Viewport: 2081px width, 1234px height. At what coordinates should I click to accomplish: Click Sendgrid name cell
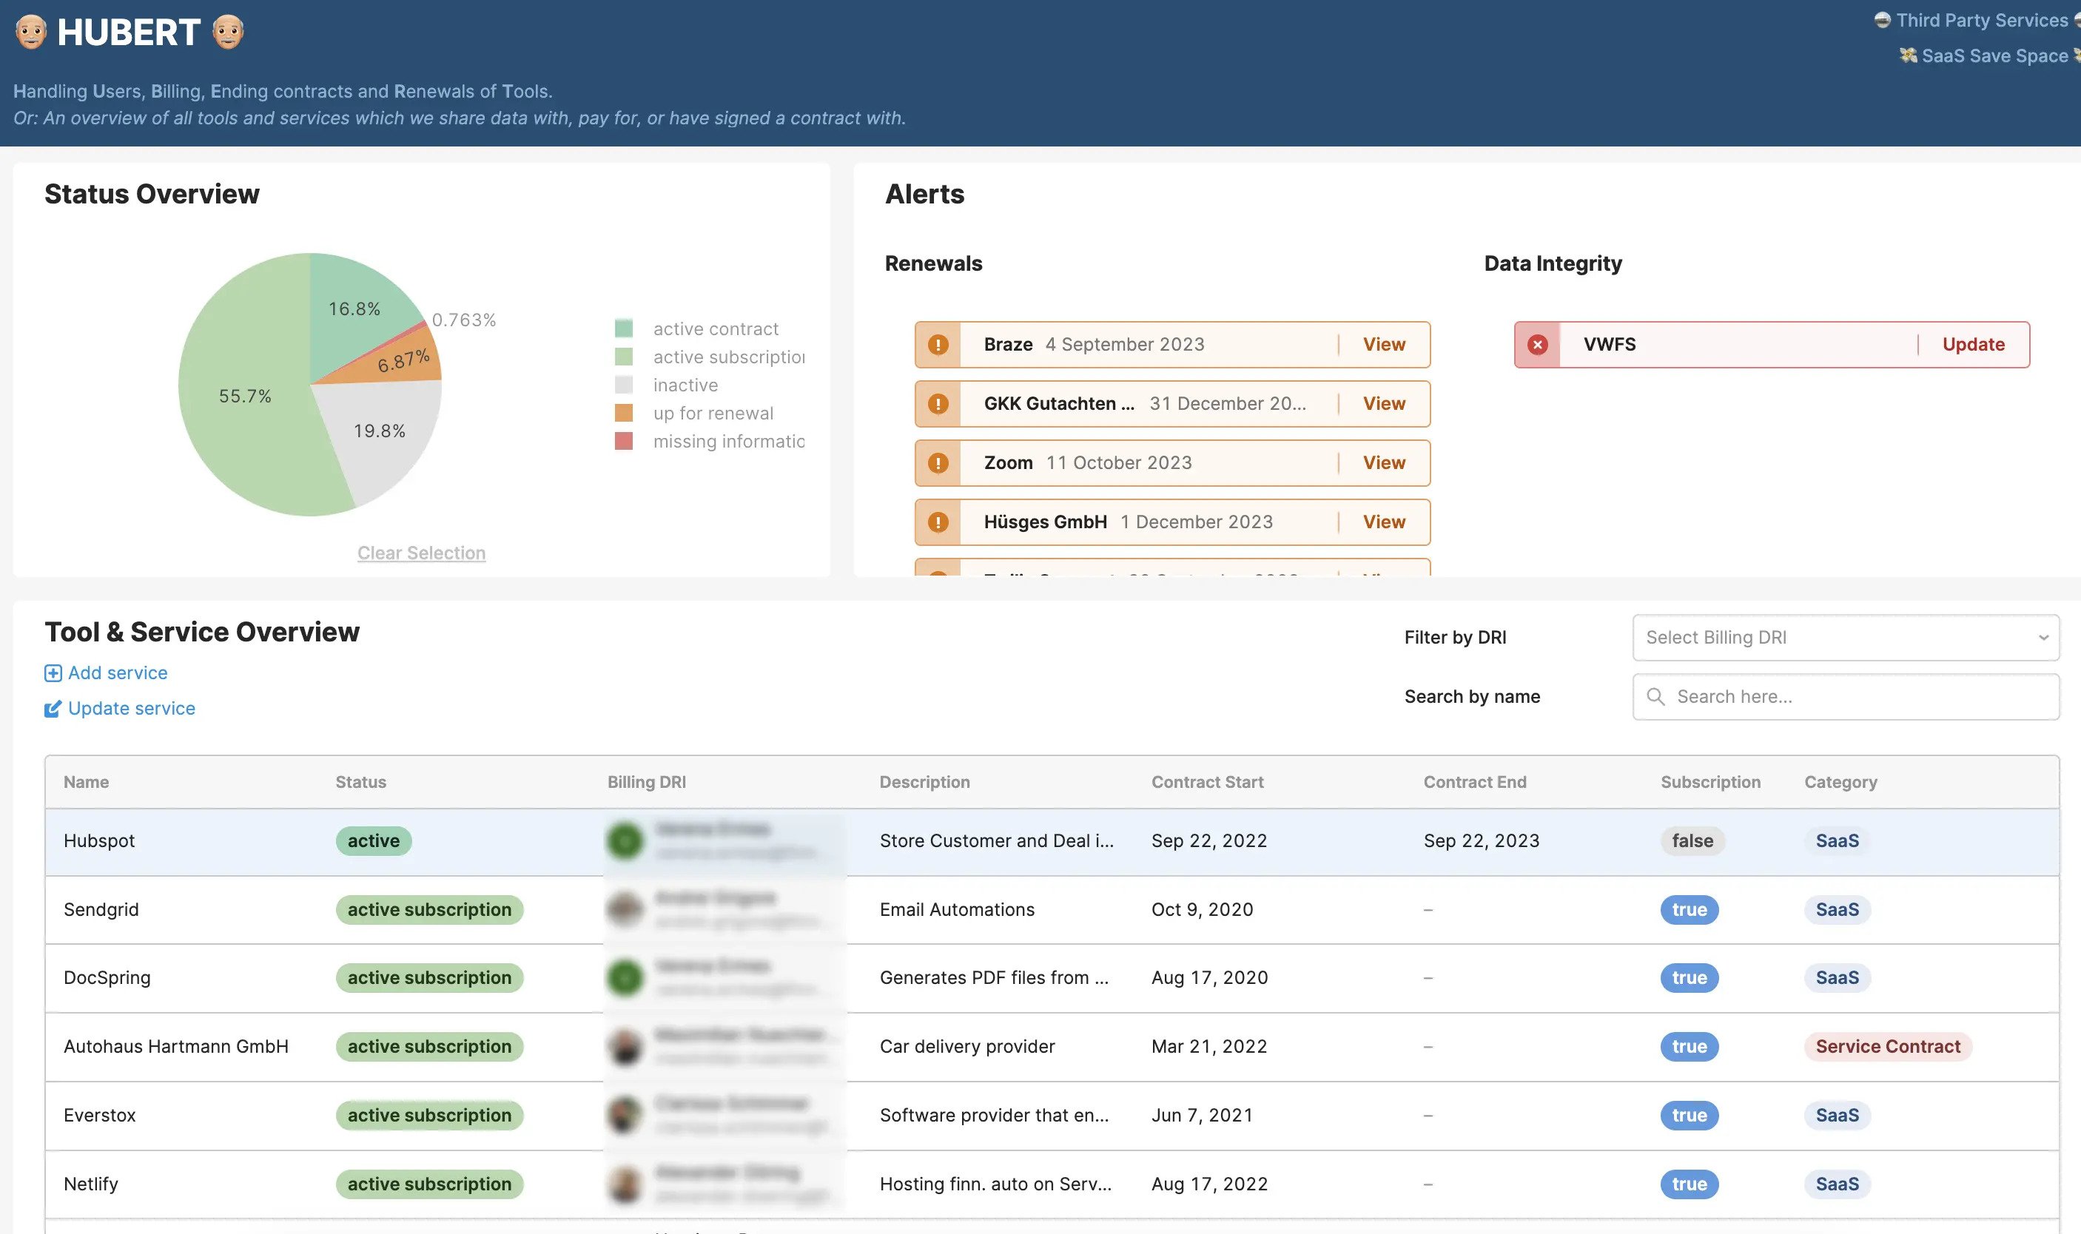tap(101, 910)
